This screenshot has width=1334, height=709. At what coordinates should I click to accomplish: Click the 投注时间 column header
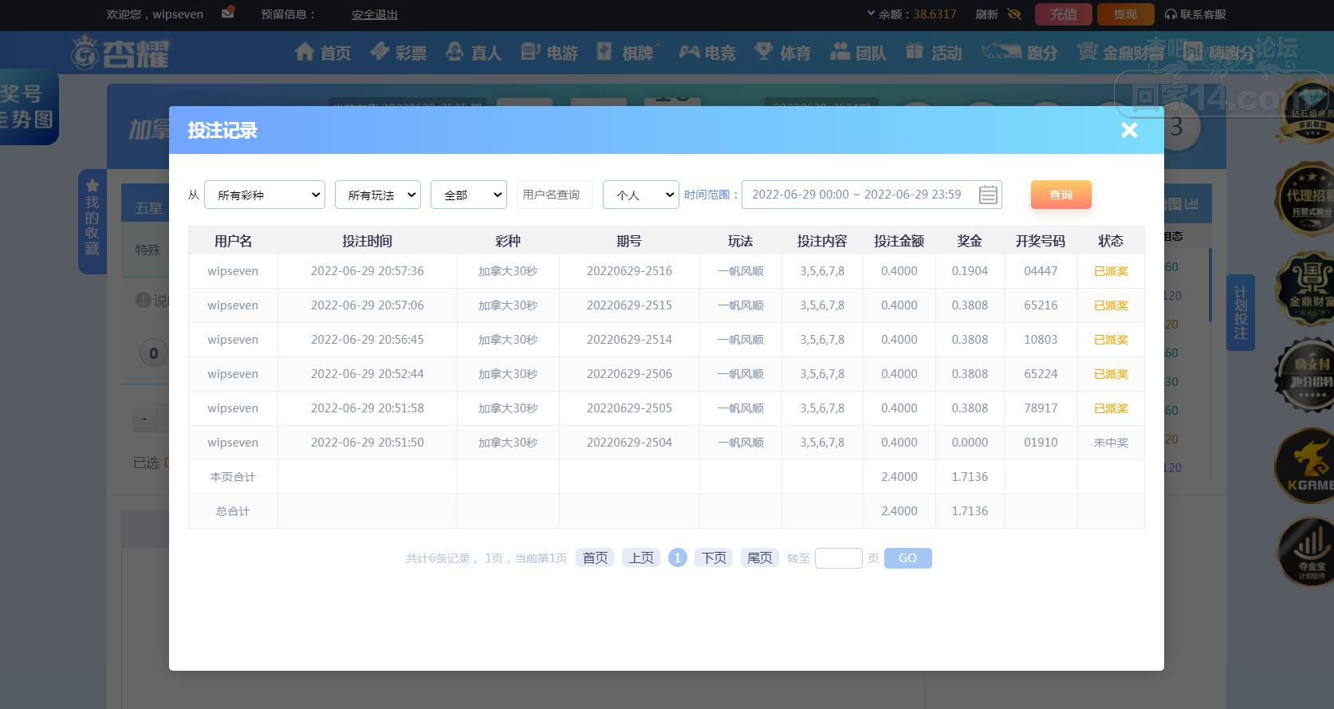coord(368,241)
